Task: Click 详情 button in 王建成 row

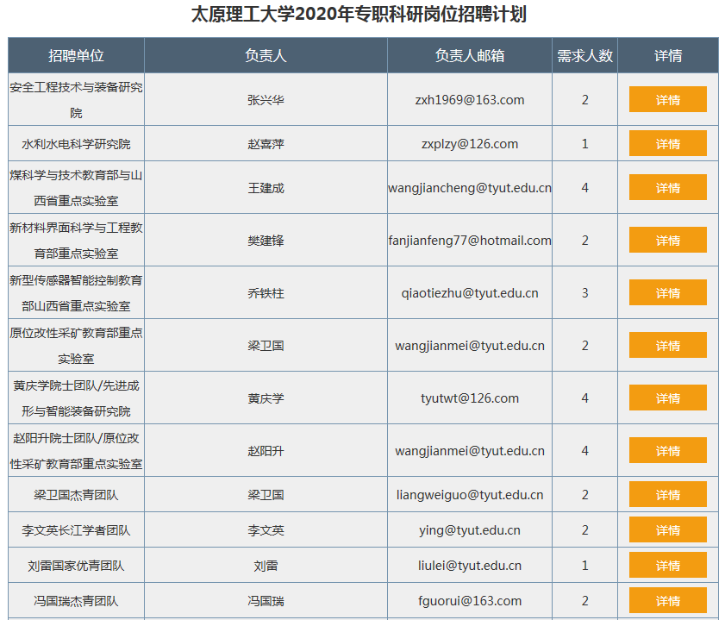Action: pos(667,188)
